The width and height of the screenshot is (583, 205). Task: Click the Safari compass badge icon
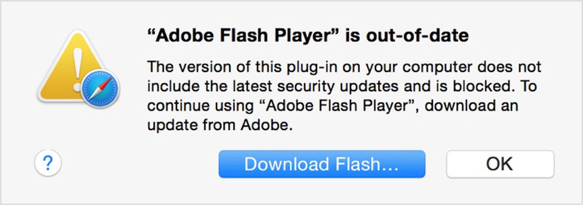(100, 88)
